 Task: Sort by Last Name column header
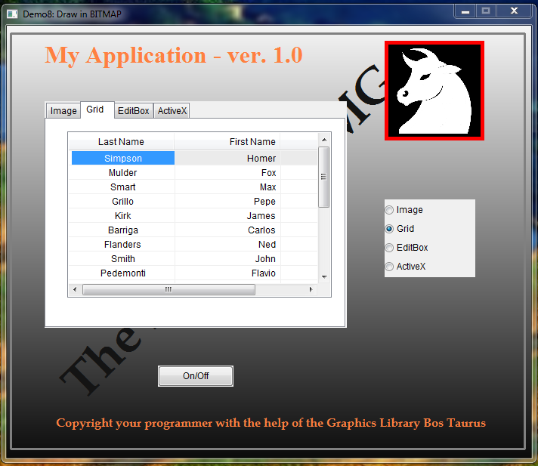121,142
